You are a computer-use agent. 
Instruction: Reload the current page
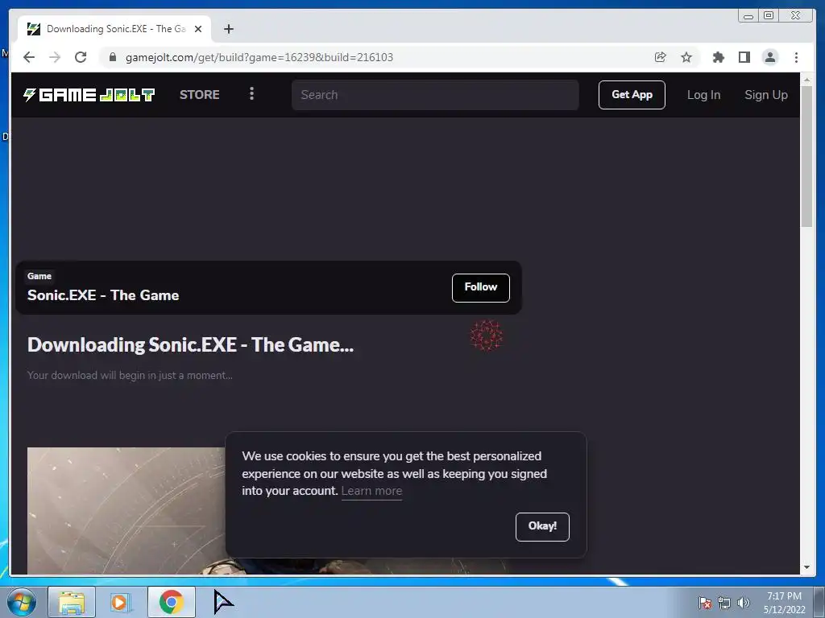click(x=81, y=57)
